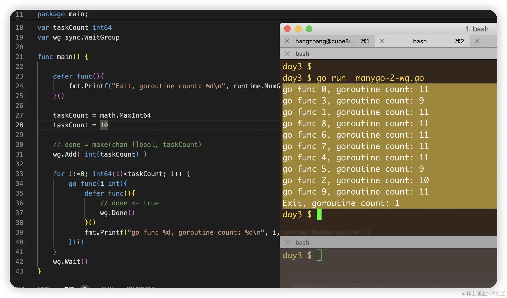The height and width of the screenshot is (298, 507).
Task: Close the bash ⌘2 terminal tab
Action: (x=382, y=41)
